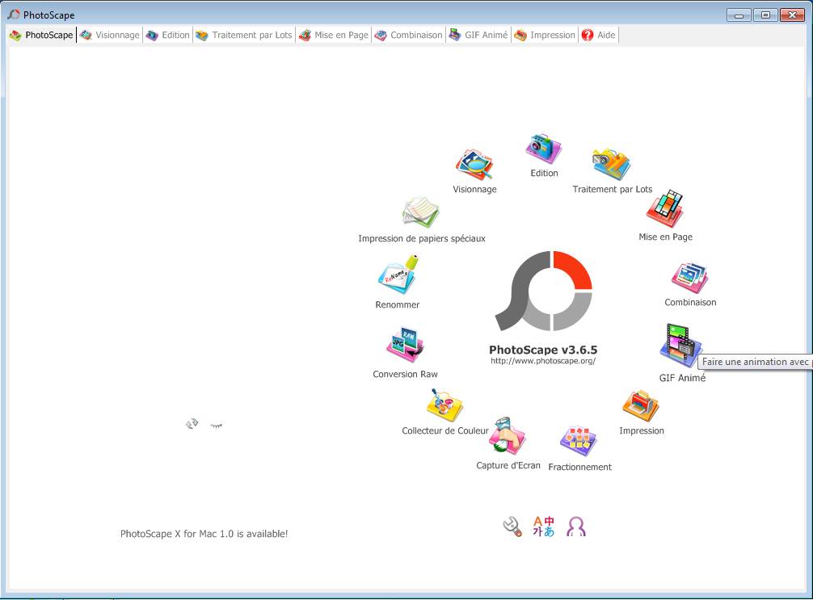Open the Combinaison circle icon
This screenshot has height=600, width=813.
(x=689, y=278)
